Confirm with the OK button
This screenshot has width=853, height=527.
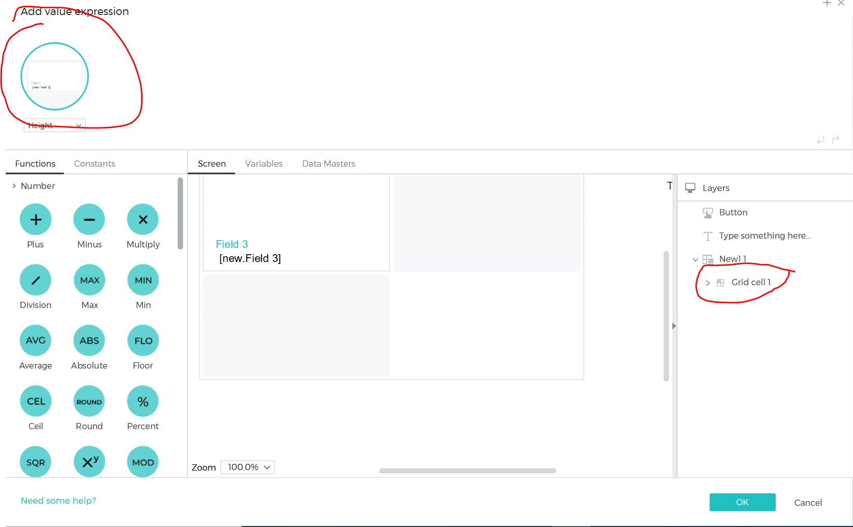click(x=742, y=502)
